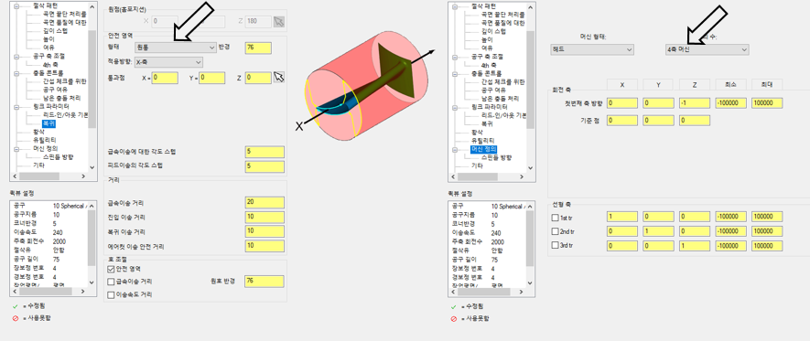Click the pick-point cursor icon beside 통과점 Z
The image size is (810, 341).
279,78
